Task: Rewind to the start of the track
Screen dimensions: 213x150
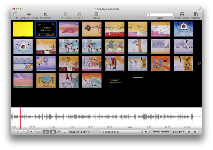Action: (189, 132)
